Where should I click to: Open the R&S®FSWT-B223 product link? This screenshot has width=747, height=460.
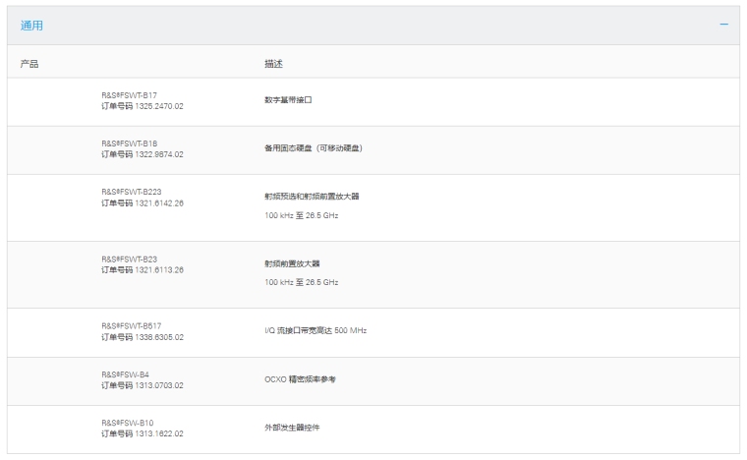131,192
